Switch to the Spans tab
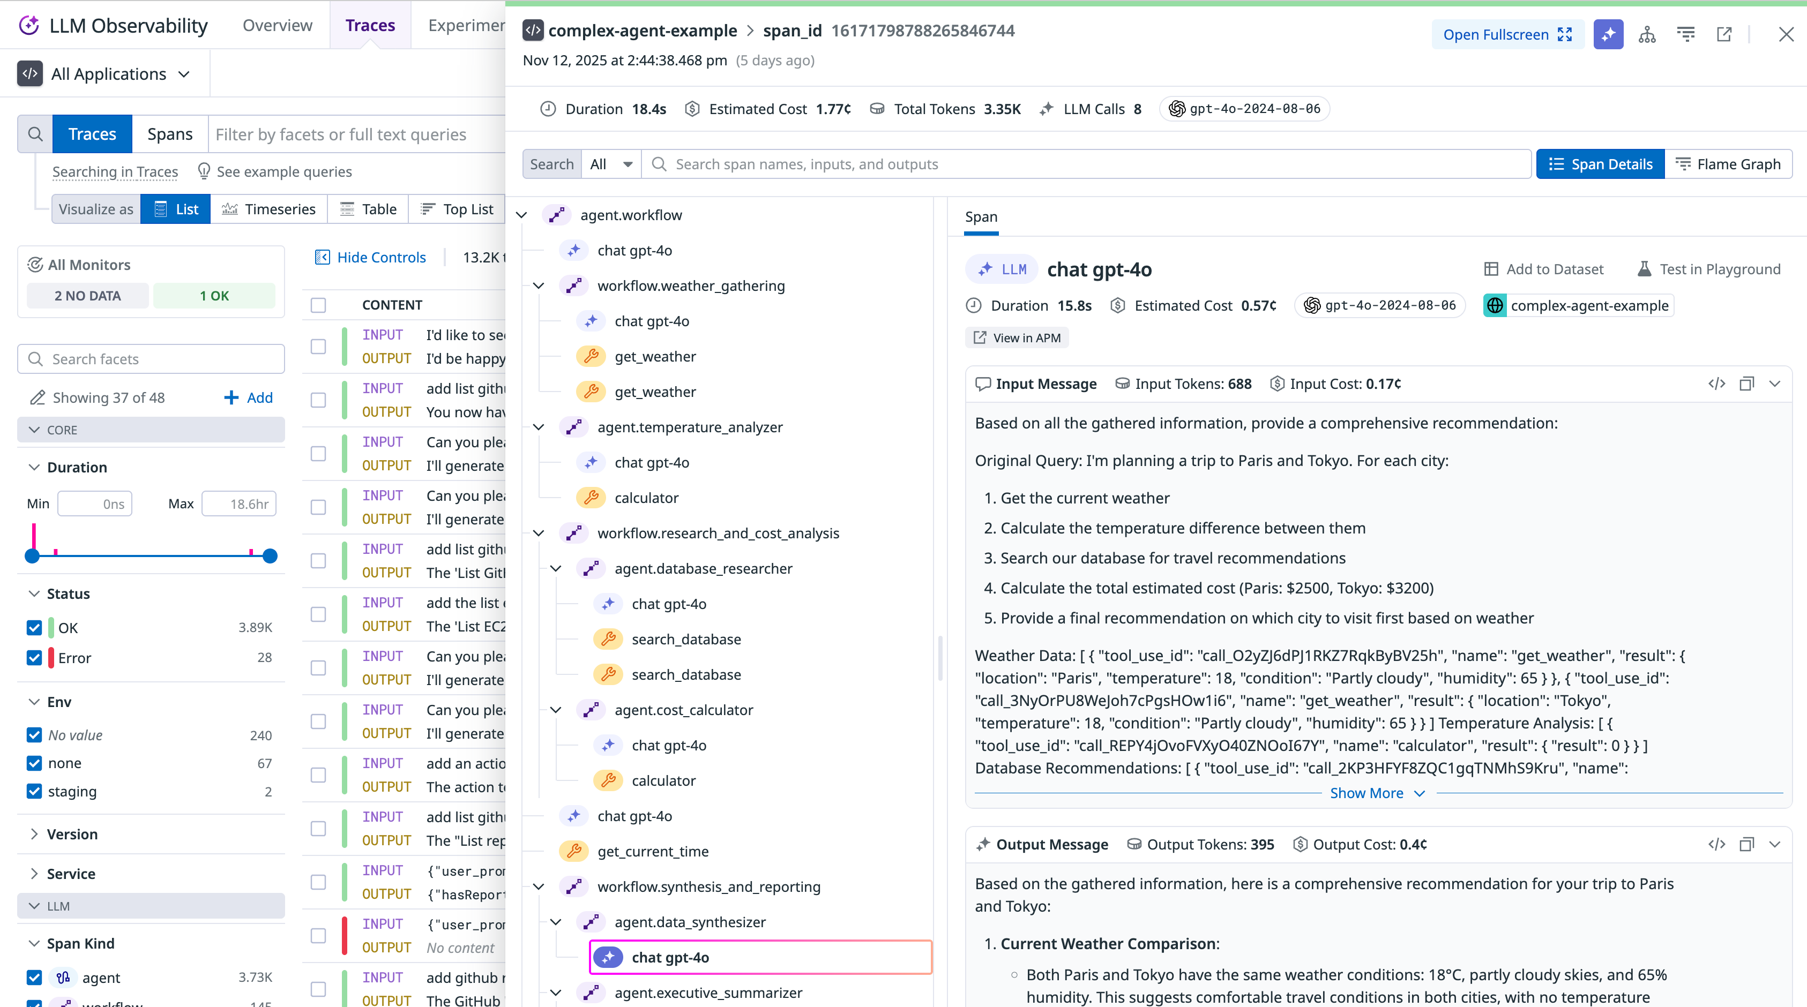This screenshot has width=1807, height=1007. 169,133
